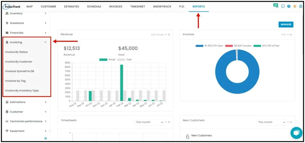The image size is (305, 143).
Task: Open the floating live chat bubble
Action: click(x=296, y=133)
